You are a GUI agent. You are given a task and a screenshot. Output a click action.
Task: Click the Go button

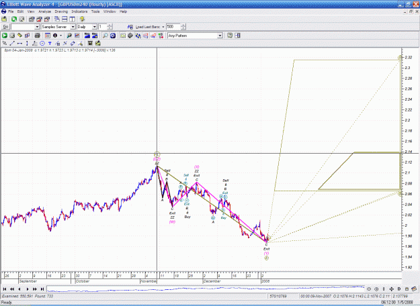click(5, 27)
